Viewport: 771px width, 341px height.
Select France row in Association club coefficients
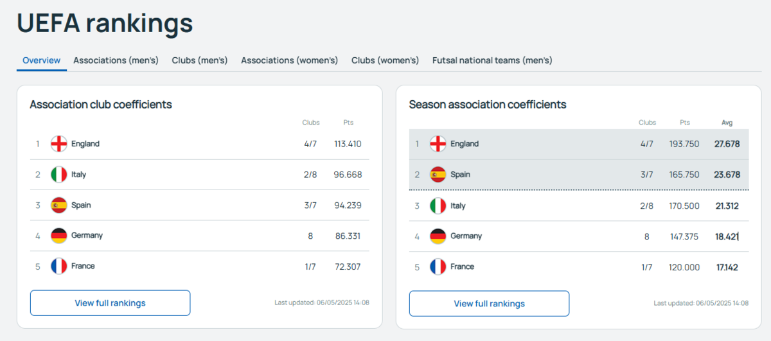click(x=200, y=266)
